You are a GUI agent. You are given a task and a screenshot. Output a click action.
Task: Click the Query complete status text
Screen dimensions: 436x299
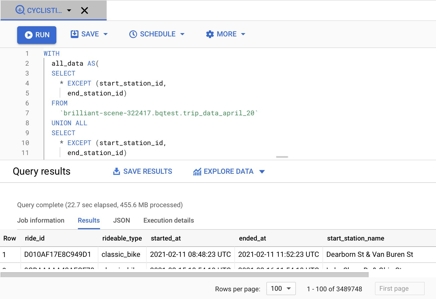[100, 205]
